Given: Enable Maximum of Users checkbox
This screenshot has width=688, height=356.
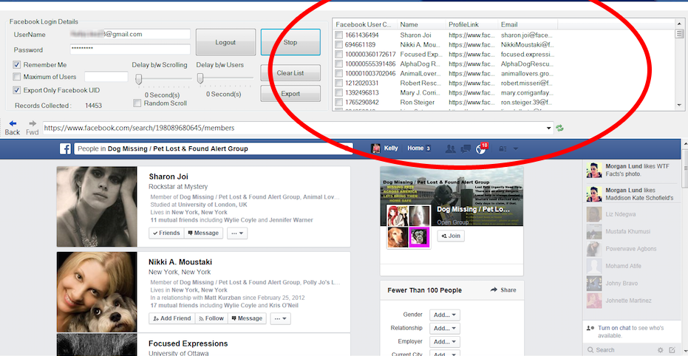Looking at the screenshot, I should pyautogui.click(x=17, y=77).
